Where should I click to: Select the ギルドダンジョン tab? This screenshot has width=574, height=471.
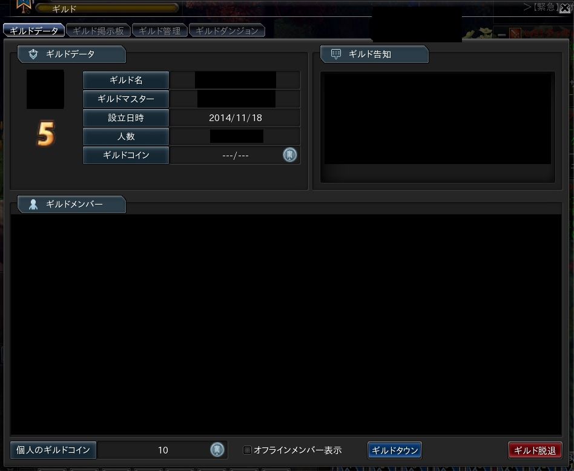[x=227, y=31]
